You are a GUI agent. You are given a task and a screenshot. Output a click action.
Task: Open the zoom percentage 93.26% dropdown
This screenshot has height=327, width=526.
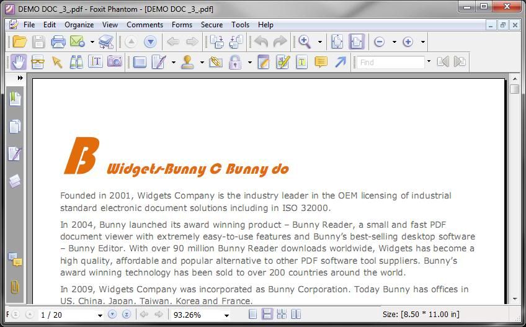pos(226,315)
